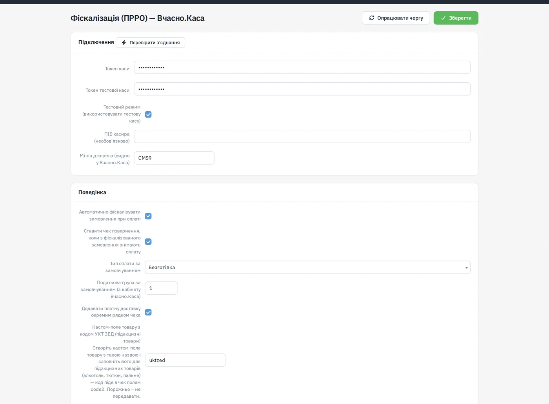Click the lightning bolt connection-check icon
The height and width of the screenshot is (404, 549).
click(x=124, y=43)
